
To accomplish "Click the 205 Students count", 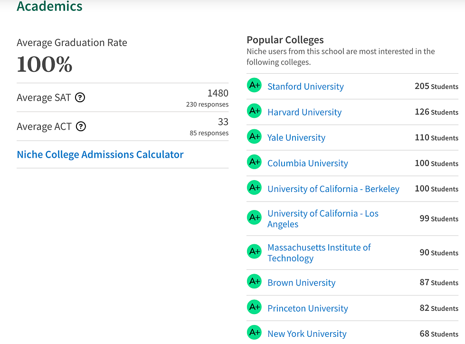I will coord(437,86).
